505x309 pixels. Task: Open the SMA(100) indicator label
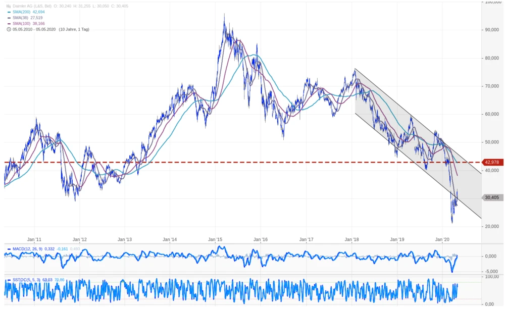click(x=21, y=23)
